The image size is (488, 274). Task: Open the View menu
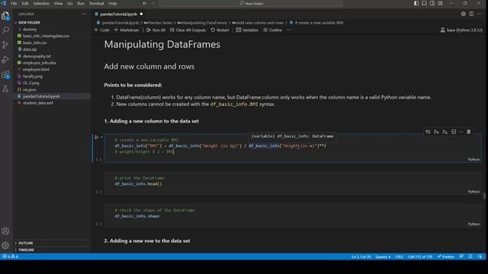click(x=58, y=3)
